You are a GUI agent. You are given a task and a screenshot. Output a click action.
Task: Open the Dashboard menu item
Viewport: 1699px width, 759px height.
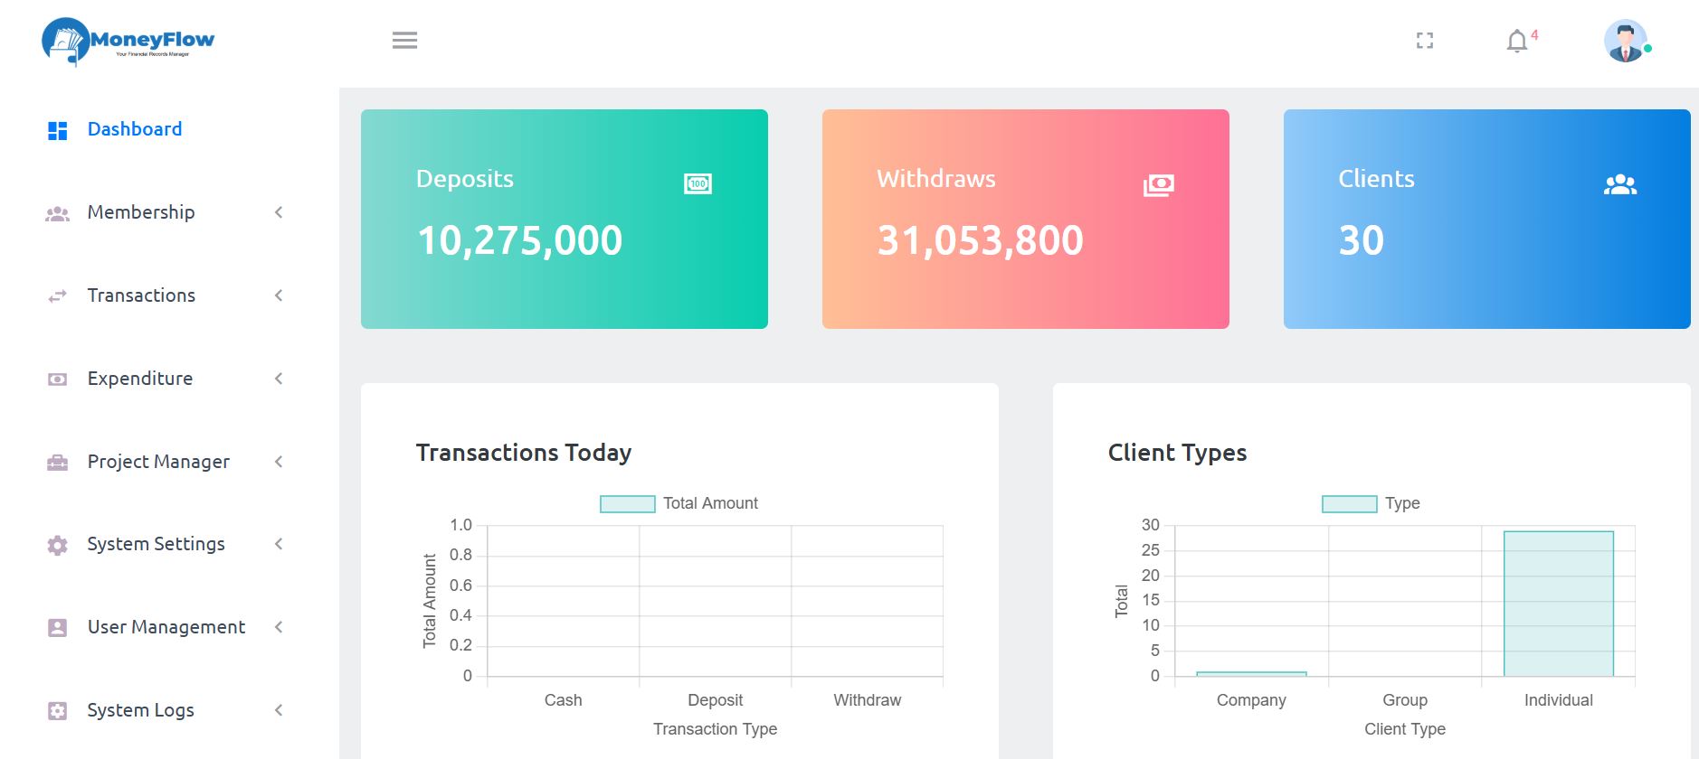coord(134,129)
